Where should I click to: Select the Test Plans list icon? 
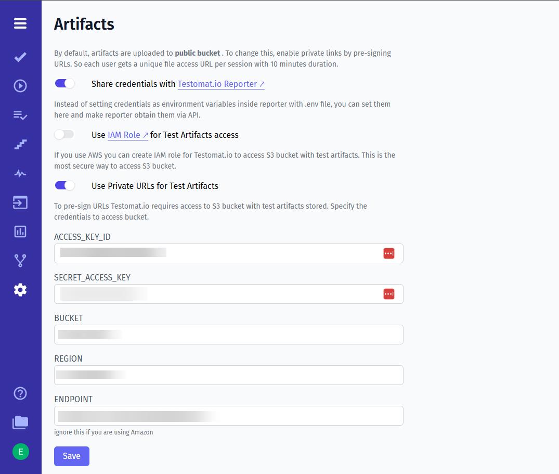coord(20,115)
